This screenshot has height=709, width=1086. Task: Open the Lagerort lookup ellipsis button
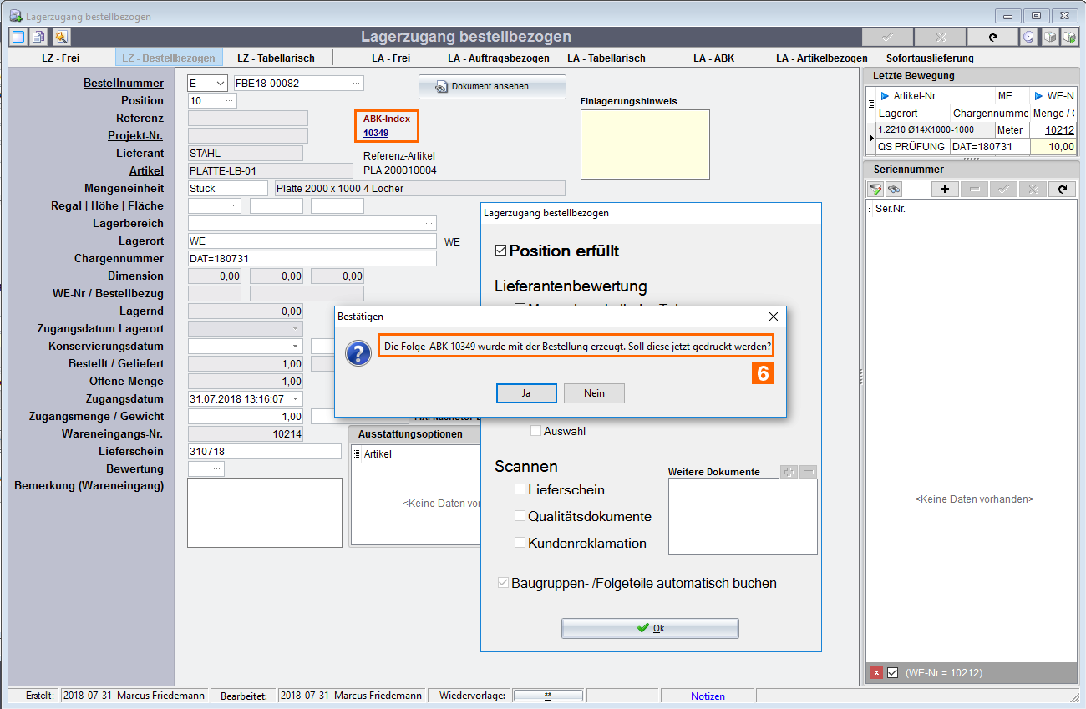click(x=429, y=241)
